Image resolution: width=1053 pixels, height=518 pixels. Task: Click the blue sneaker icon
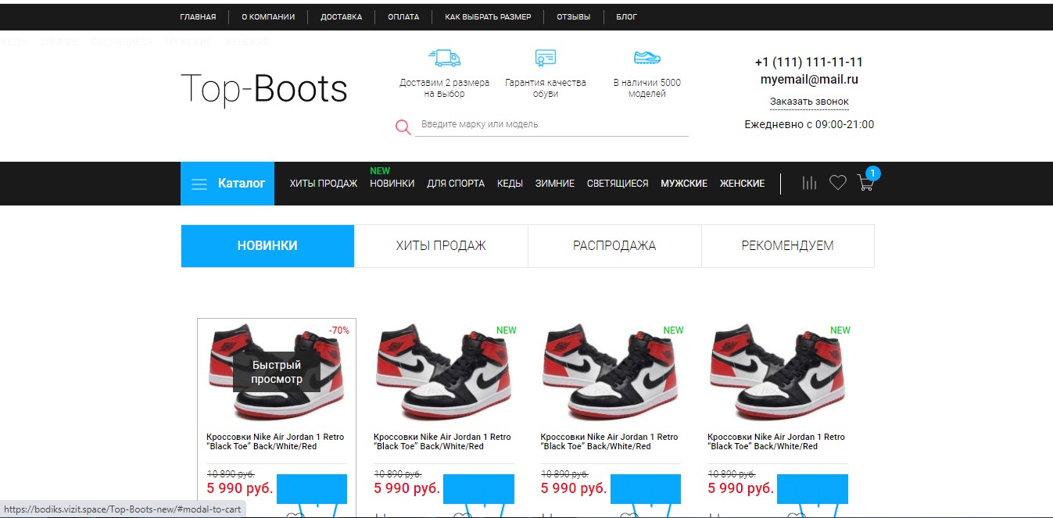pyautogui.click(x=646, y=58)
